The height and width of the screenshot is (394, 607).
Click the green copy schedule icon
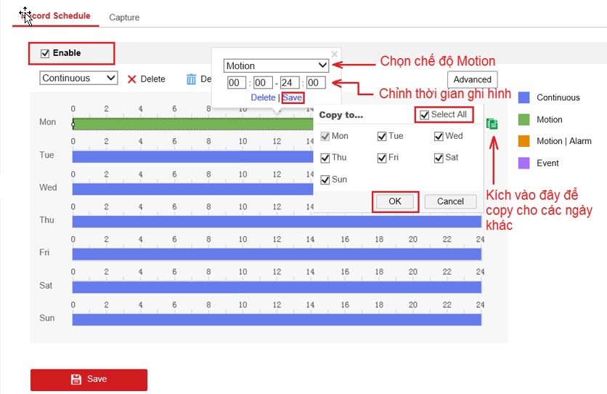pyautogui.click(x=492, y=124)
